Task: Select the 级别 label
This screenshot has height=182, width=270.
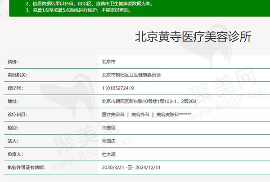Action: [13, 128]
